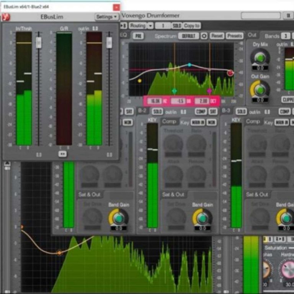Select the magenta crossover diamond marker
Screen dimensions: 294x294
209,91
